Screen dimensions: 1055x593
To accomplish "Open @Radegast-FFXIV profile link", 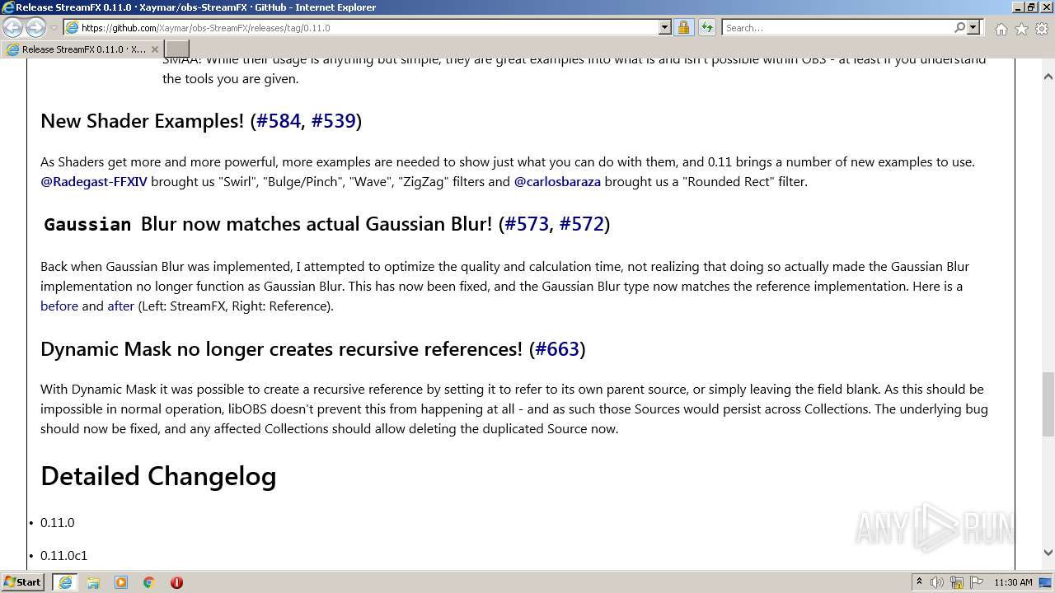I will [94, 181].
